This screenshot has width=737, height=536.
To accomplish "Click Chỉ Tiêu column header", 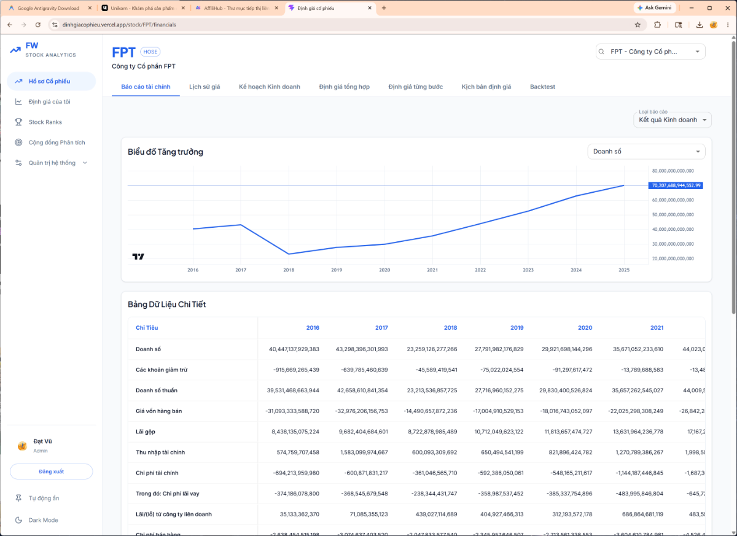I will click(147, 328).
